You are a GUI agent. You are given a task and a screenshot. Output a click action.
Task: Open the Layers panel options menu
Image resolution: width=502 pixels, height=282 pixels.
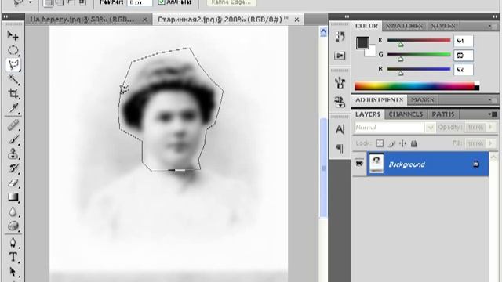coord(492,114)
